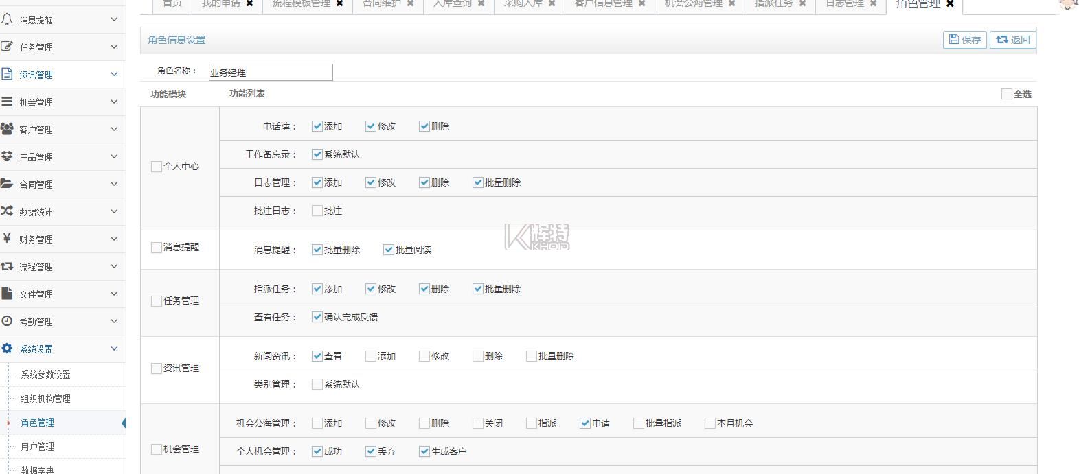1079x474 pixels.
Task: Expand the 文件管理 sidebar chevron
Action: tap(114, 294)
